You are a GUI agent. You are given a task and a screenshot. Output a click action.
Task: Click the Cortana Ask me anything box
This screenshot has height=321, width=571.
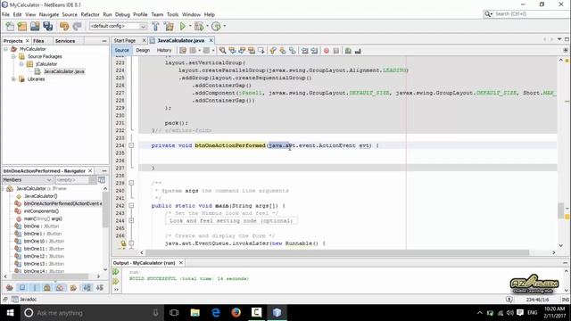click(91, 313)
